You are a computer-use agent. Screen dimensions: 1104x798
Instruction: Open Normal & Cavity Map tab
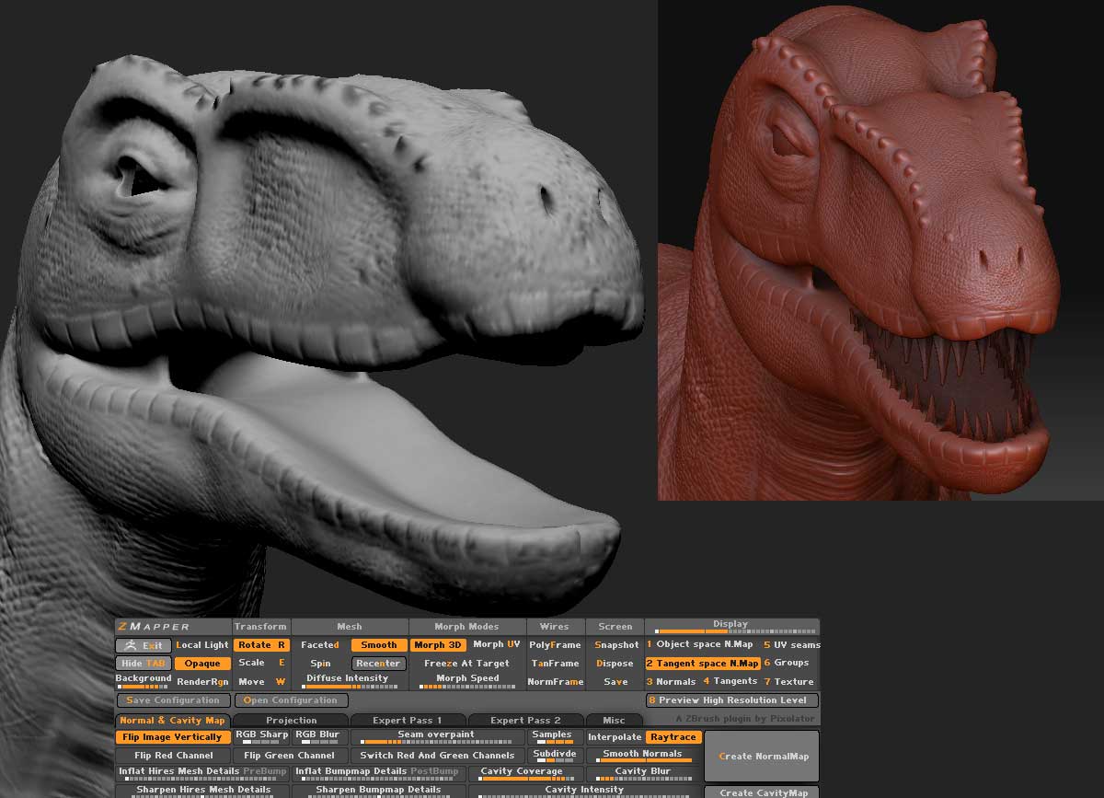pos(173,720)
